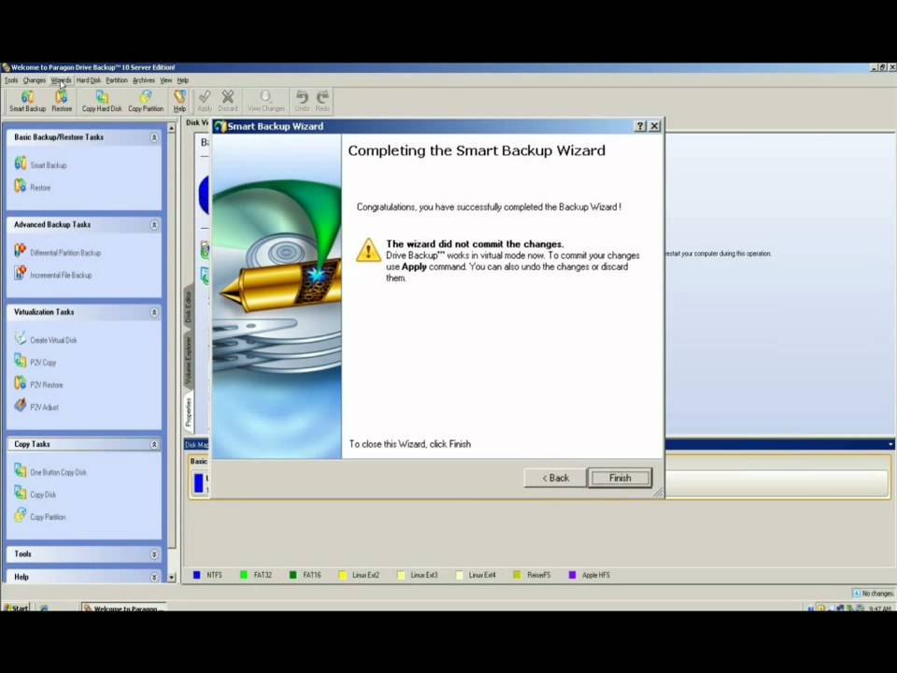Open the Wizards menu

(62, 80)
